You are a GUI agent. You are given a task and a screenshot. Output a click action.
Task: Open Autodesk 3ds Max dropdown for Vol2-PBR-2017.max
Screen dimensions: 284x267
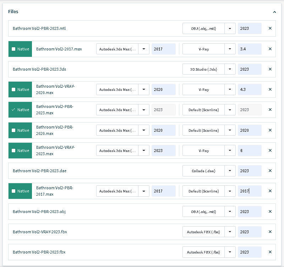coord(143,191)
